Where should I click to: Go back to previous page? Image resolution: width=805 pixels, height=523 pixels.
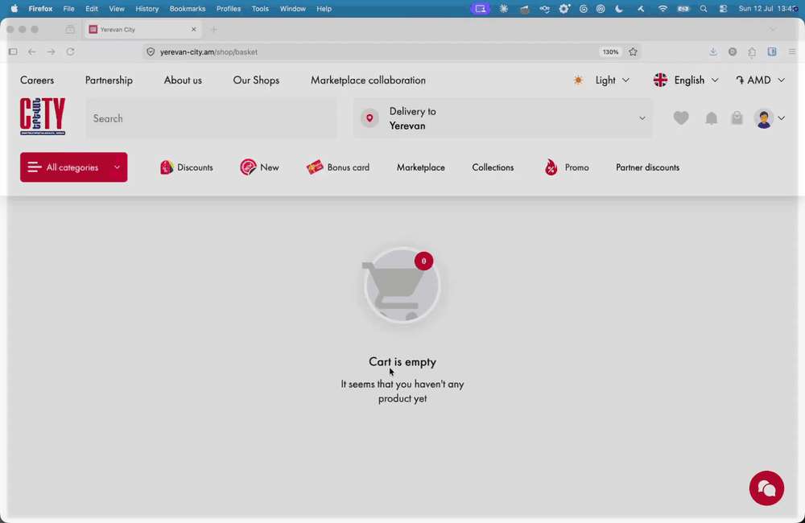click(x=32, y=51)
